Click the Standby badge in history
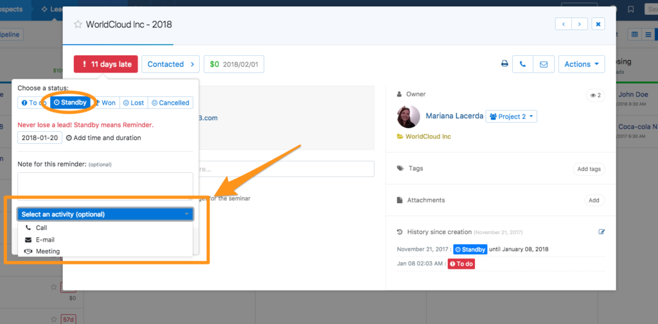Image resolution: width=658 pixels, height=324 pixels. [x=470, y=249]
